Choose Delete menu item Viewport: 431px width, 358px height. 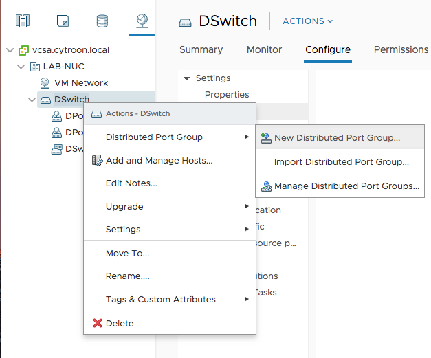tap(170, 323)
